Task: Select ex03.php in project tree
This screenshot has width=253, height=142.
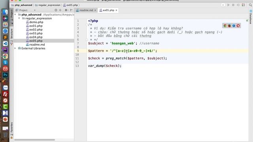Action: [x=36, y=33]
